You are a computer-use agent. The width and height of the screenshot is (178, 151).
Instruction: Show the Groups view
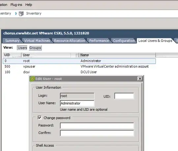[35, 48]
